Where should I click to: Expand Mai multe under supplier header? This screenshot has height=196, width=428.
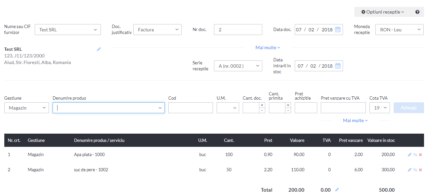268,48
